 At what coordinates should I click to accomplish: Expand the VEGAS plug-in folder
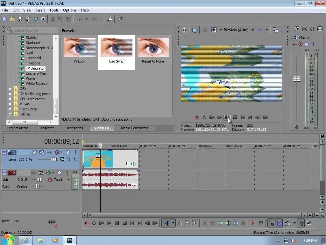(10, 104)
